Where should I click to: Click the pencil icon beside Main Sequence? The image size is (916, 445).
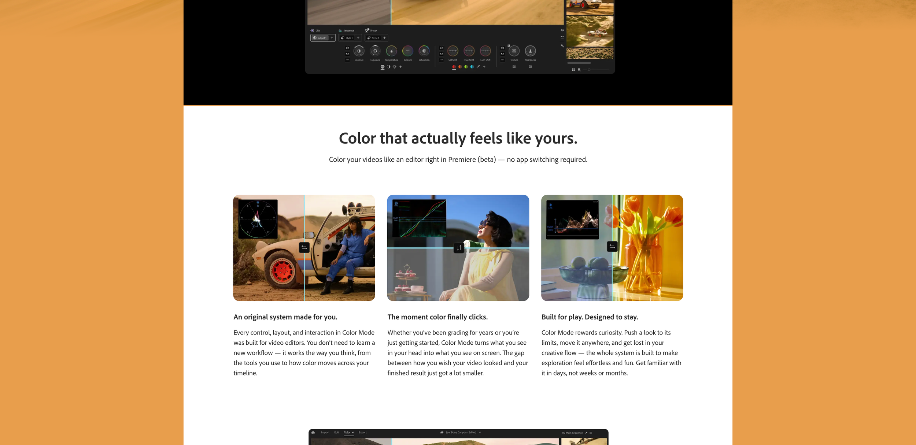[586, 433]
